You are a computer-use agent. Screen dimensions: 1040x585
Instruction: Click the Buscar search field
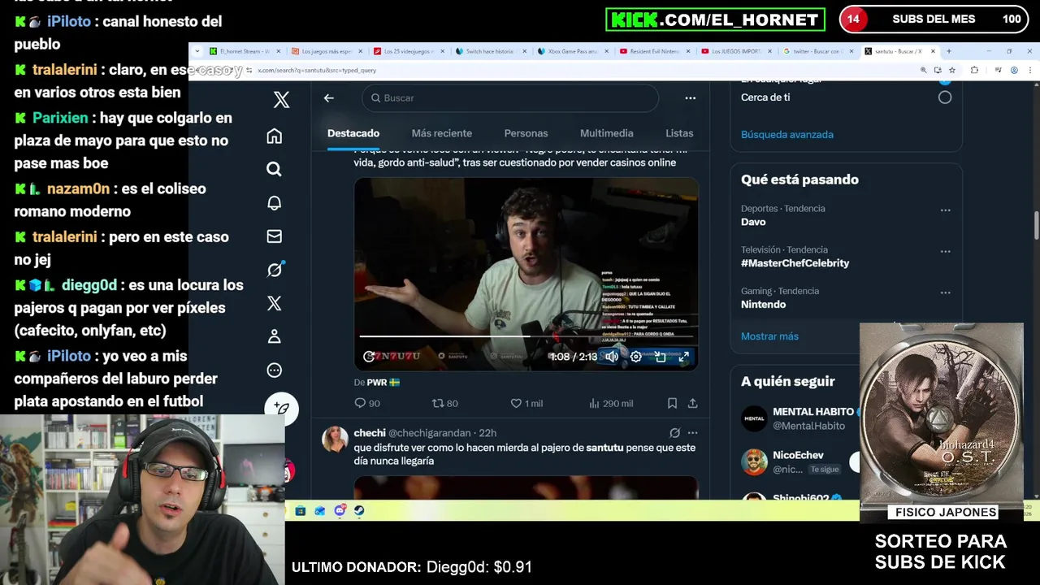(510, 98)
